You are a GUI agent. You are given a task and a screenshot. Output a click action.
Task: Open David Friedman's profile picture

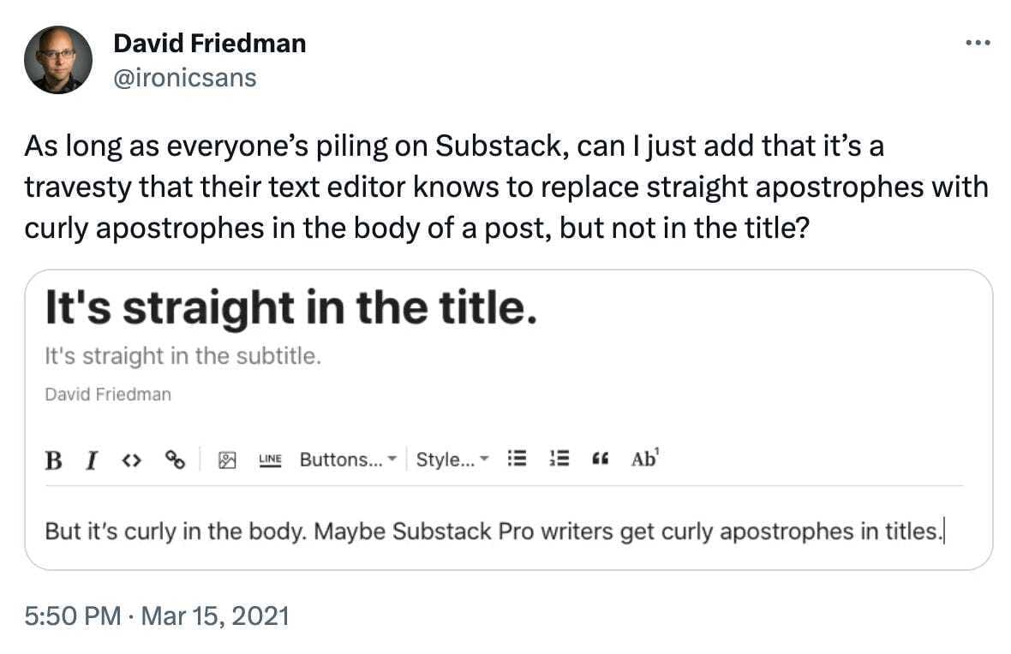pos(58,60)
